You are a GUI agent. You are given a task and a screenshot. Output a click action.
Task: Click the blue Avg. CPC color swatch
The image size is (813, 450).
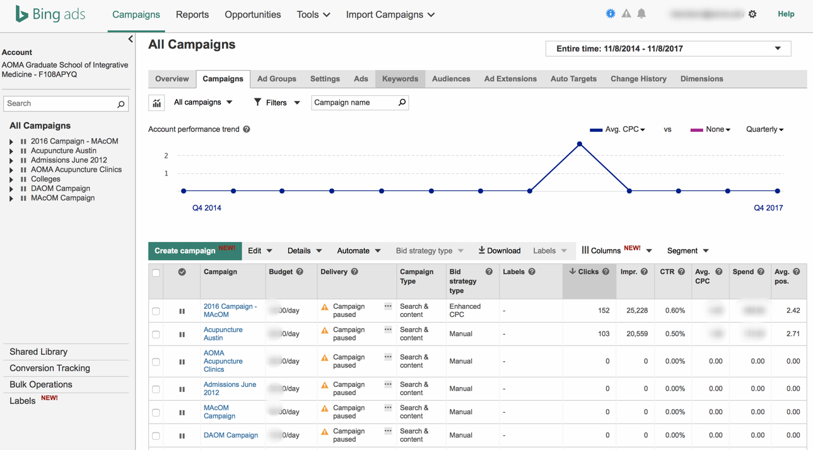(596, 130)
